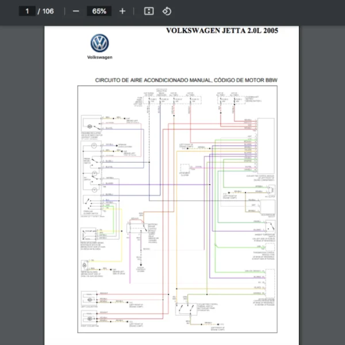Viewport: 345px width, 345px height.
Task: Click the Volkswagen text under the logo
Action: point(99,57)
